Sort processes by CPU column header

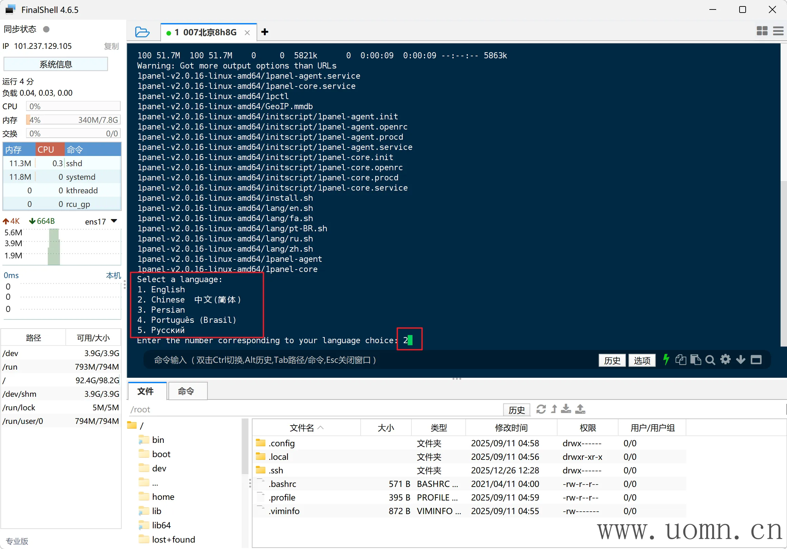tap(49, 150)
